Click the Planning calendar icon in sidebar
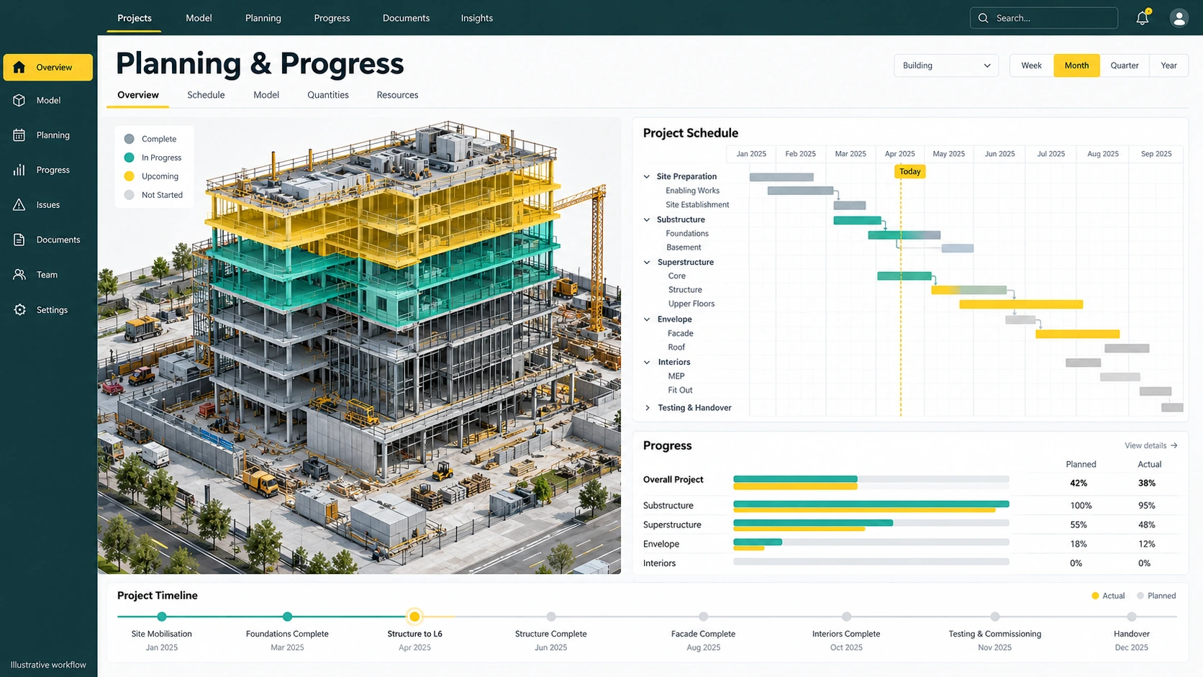 click(19, 135)
